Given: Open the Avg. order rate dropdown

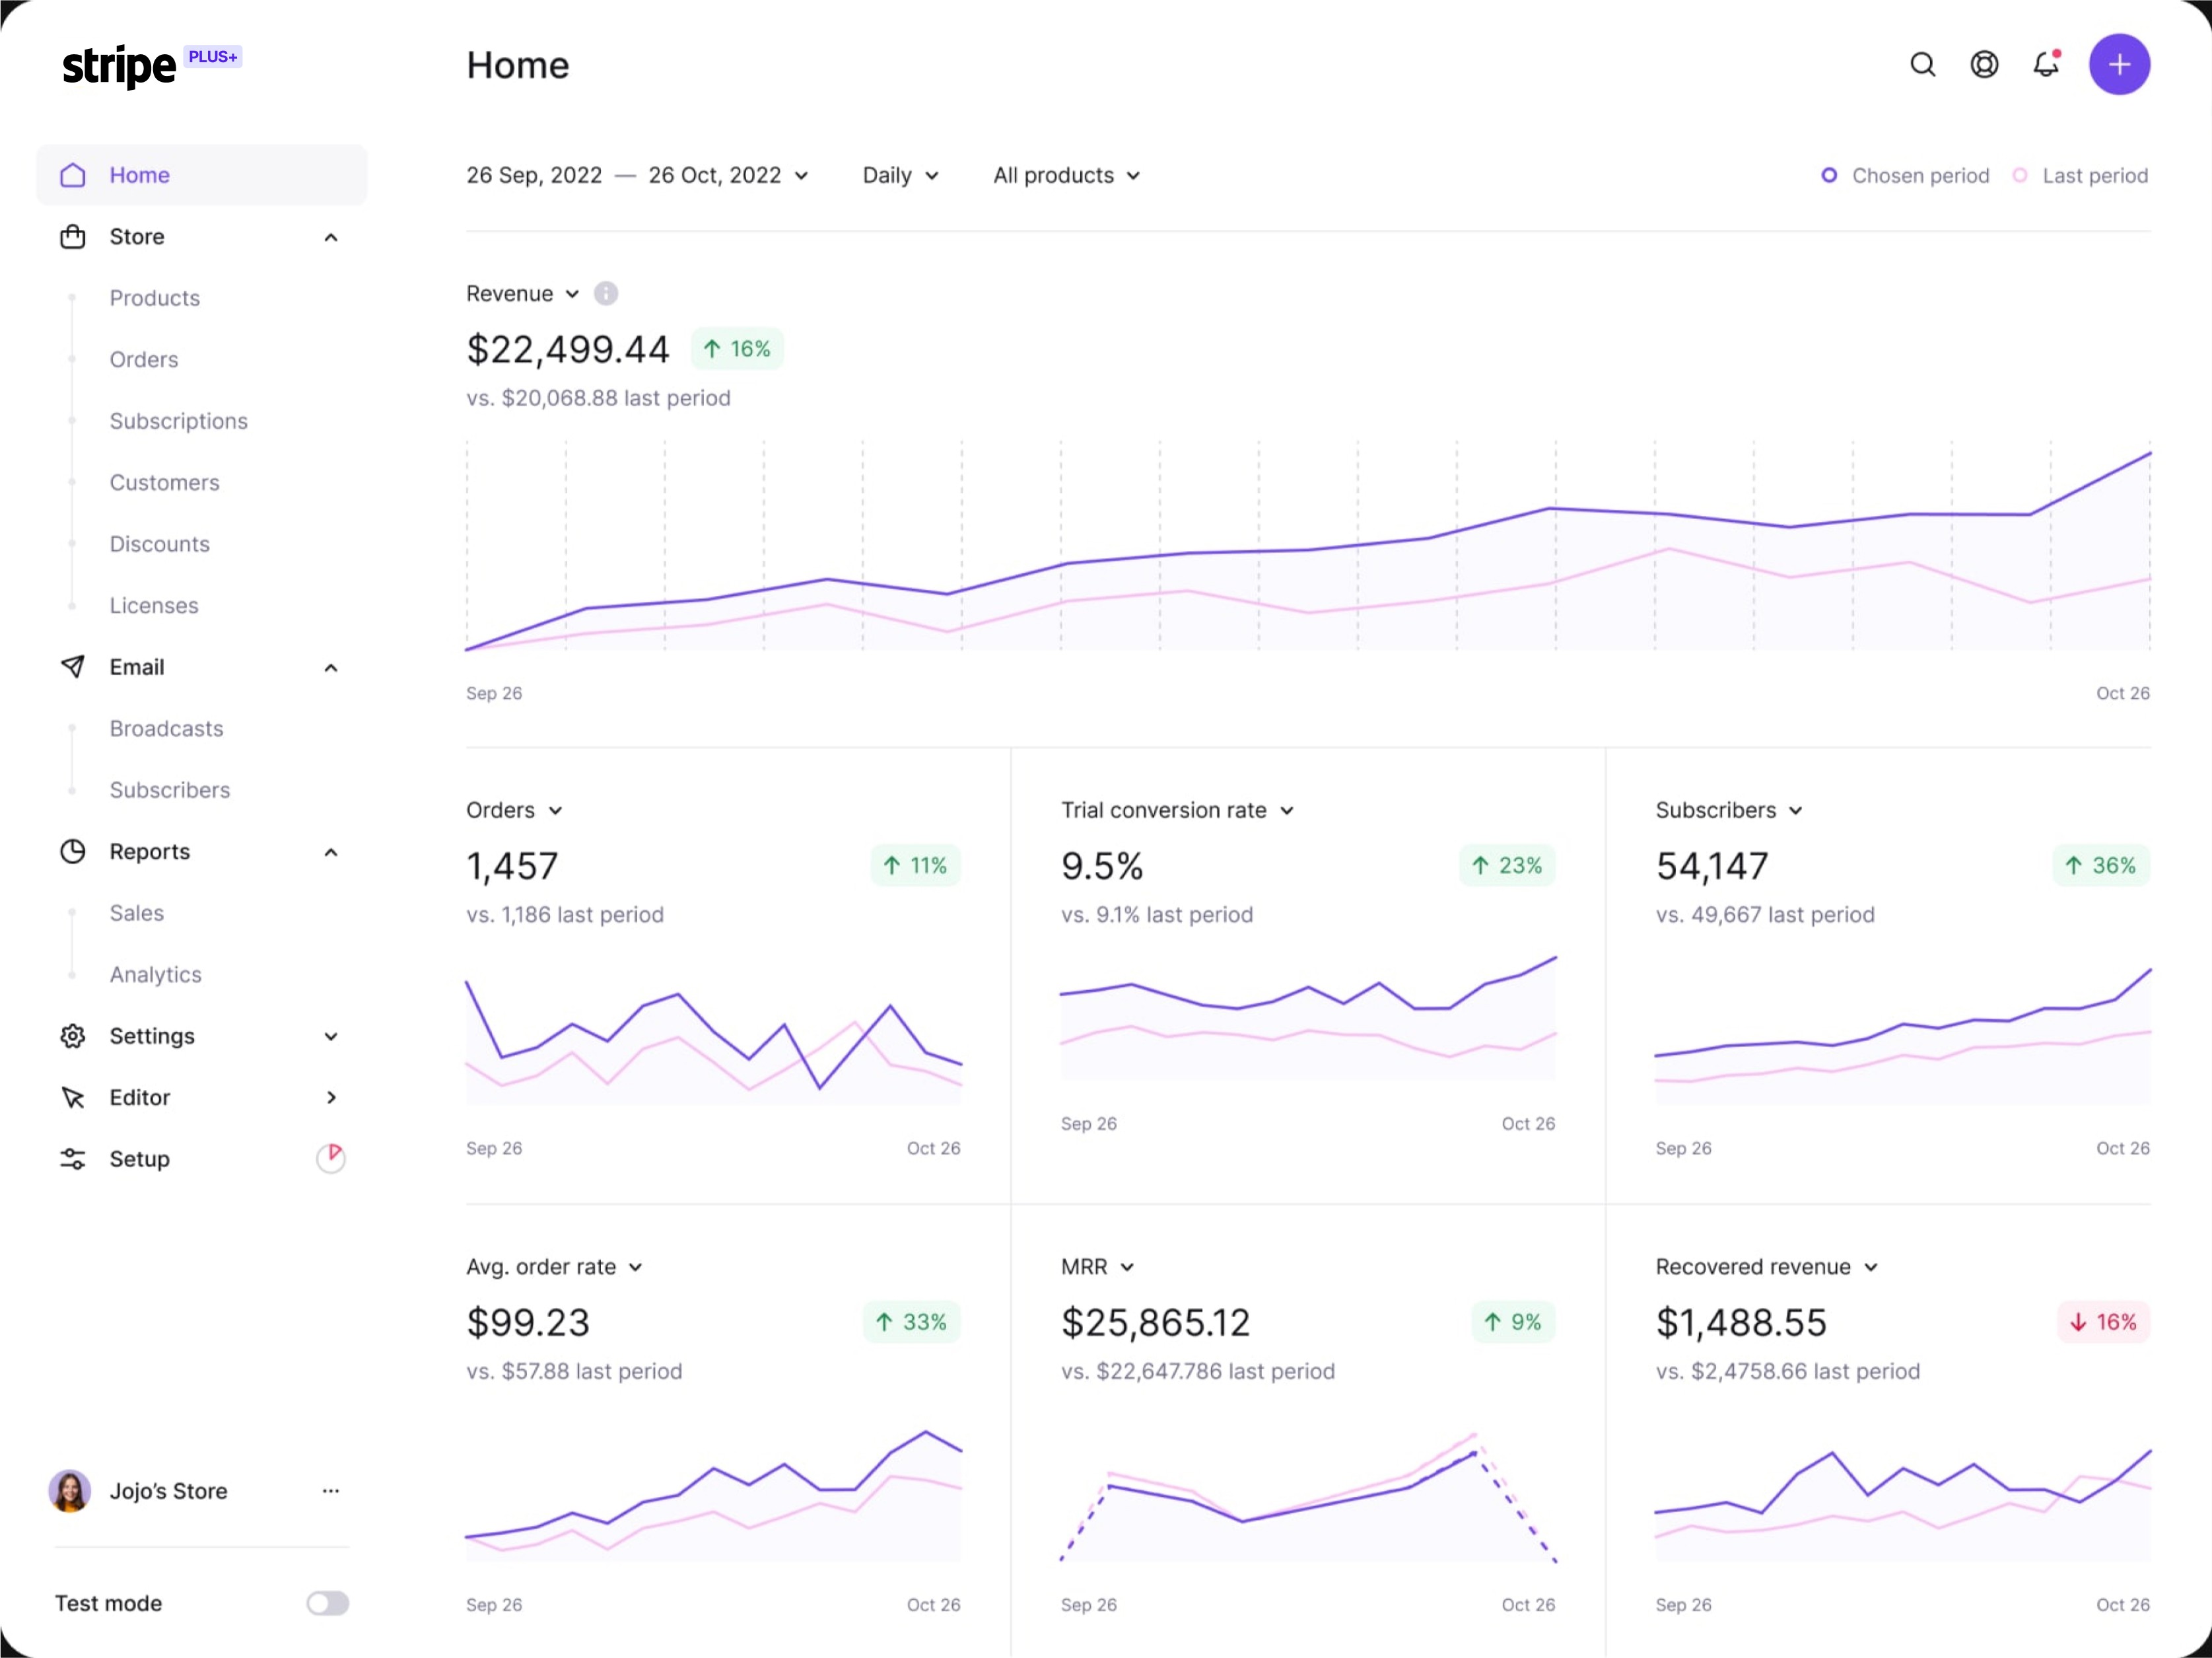Looking at the screenshot, I should tap(554, 1267).
